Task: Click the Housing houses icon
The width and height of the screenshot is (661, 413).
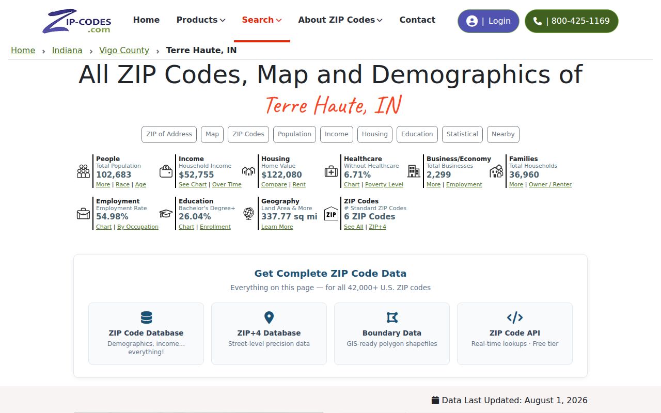Action: pyautogui.click(x=248, y=171)
